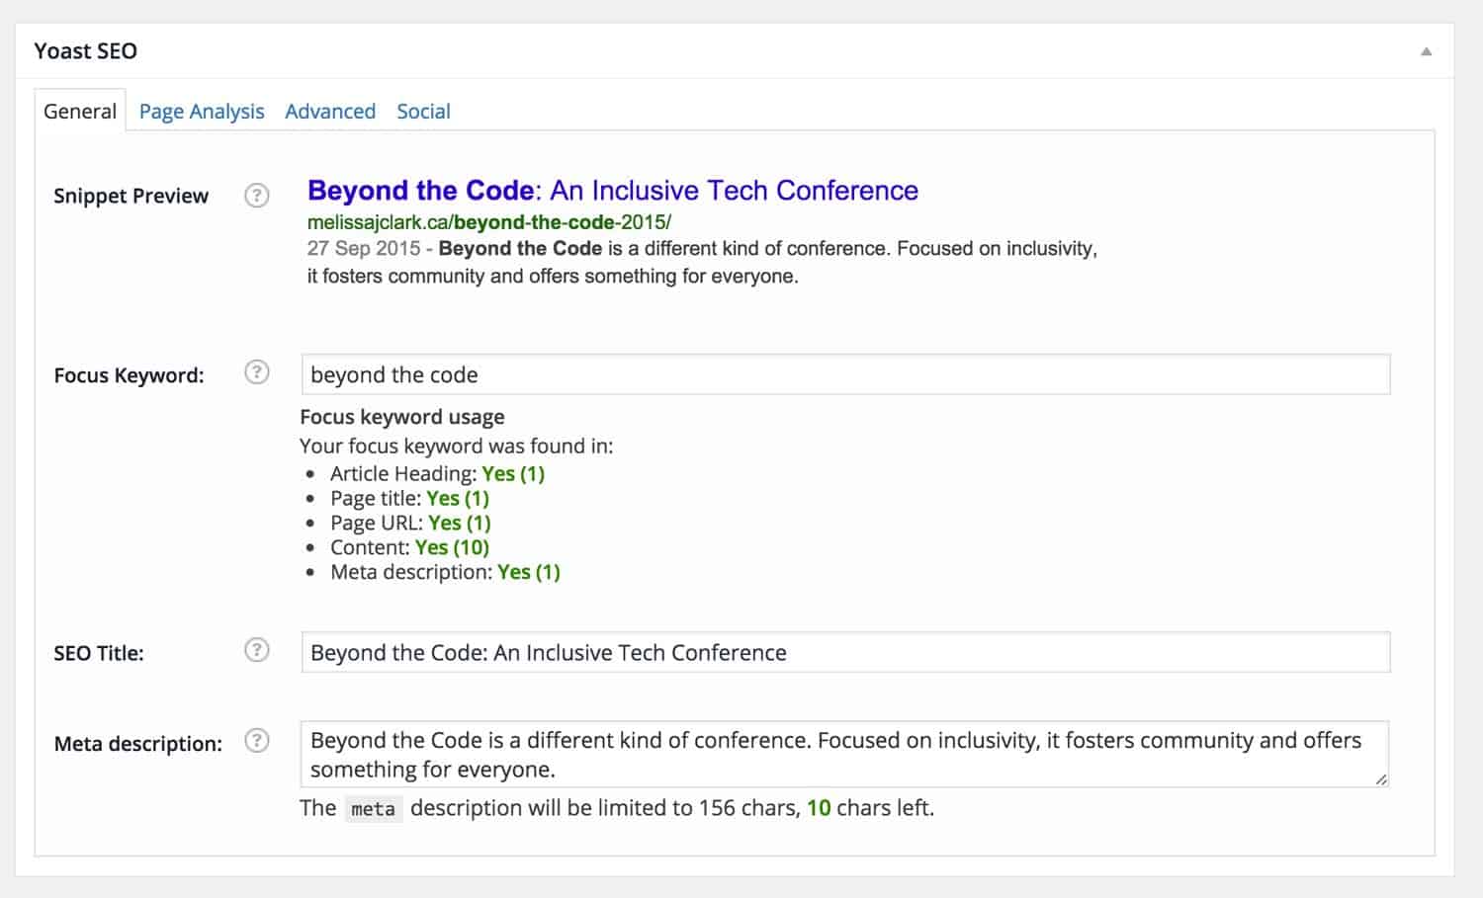
Task: Open help icon beside Snippet Preview
Action: (257, 195)
